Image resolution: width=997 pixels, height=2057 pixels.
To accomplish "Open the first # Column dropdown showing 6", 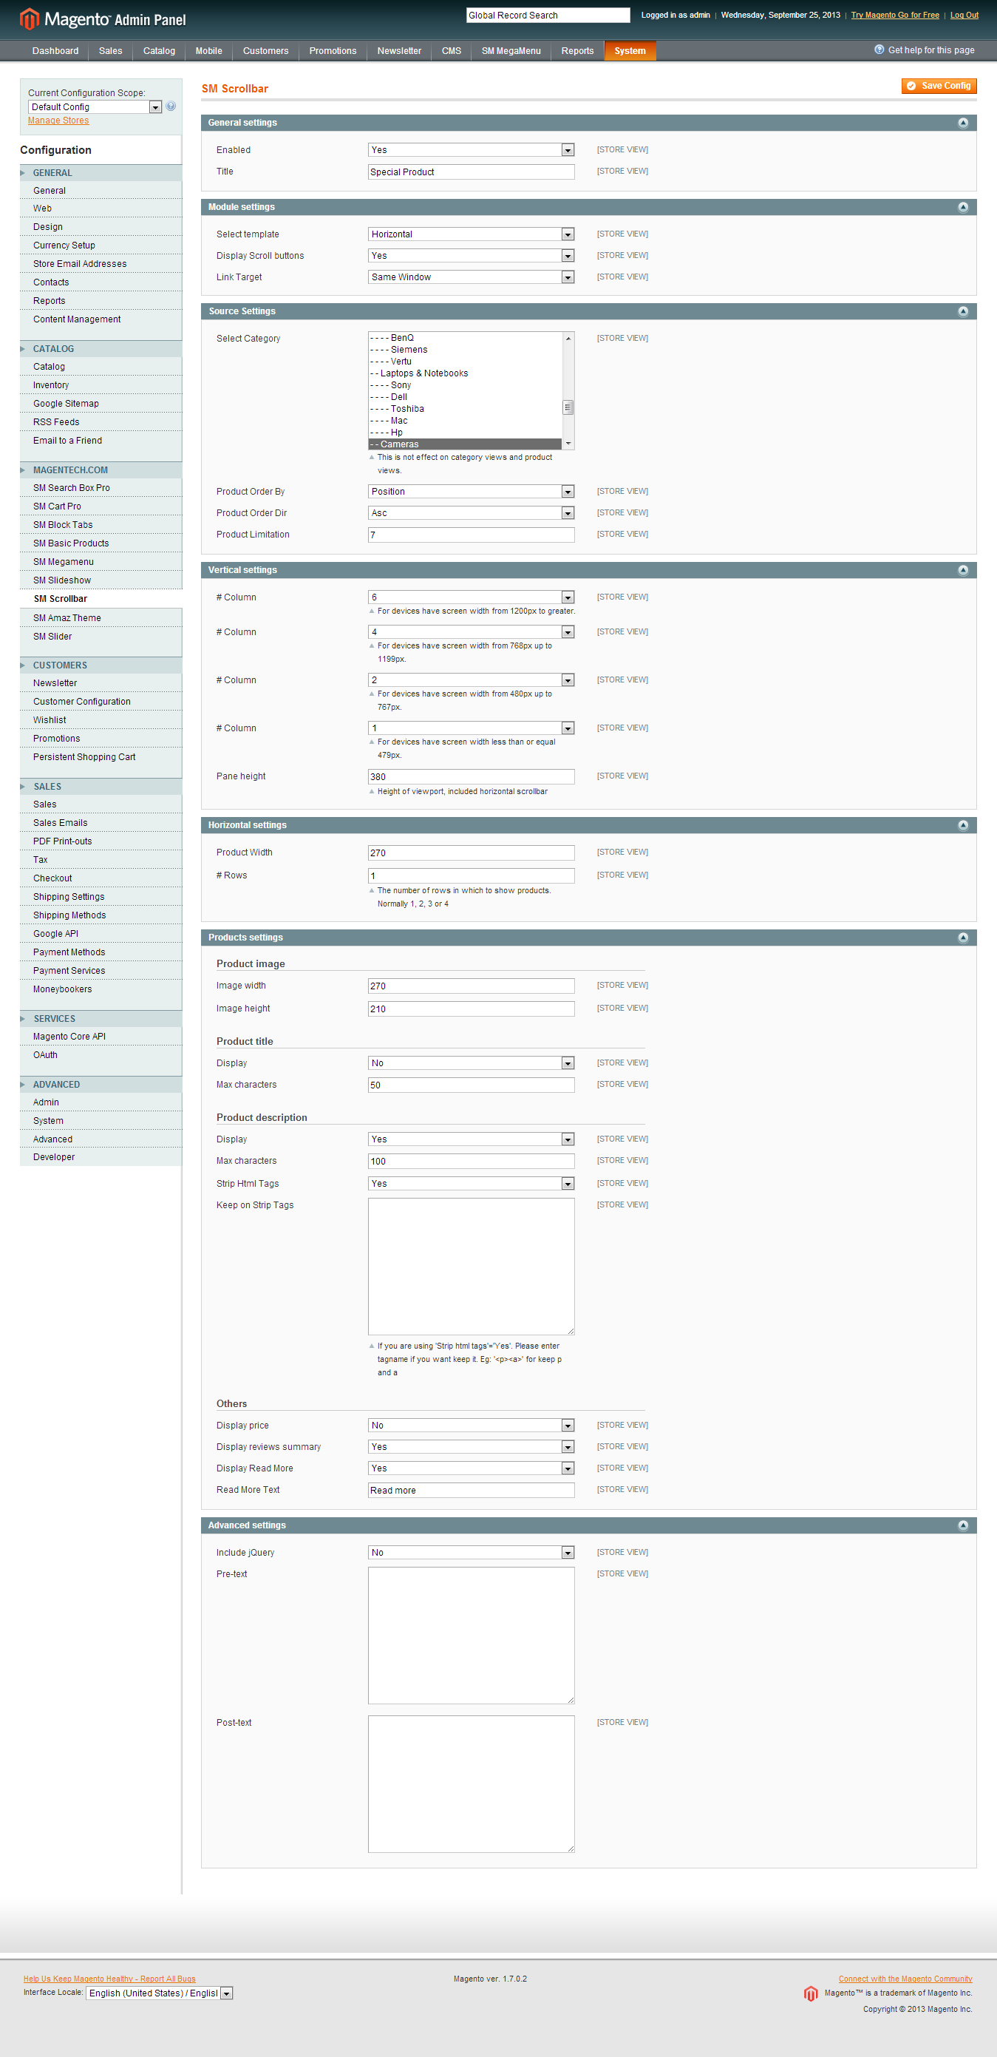I will point(471,597).
